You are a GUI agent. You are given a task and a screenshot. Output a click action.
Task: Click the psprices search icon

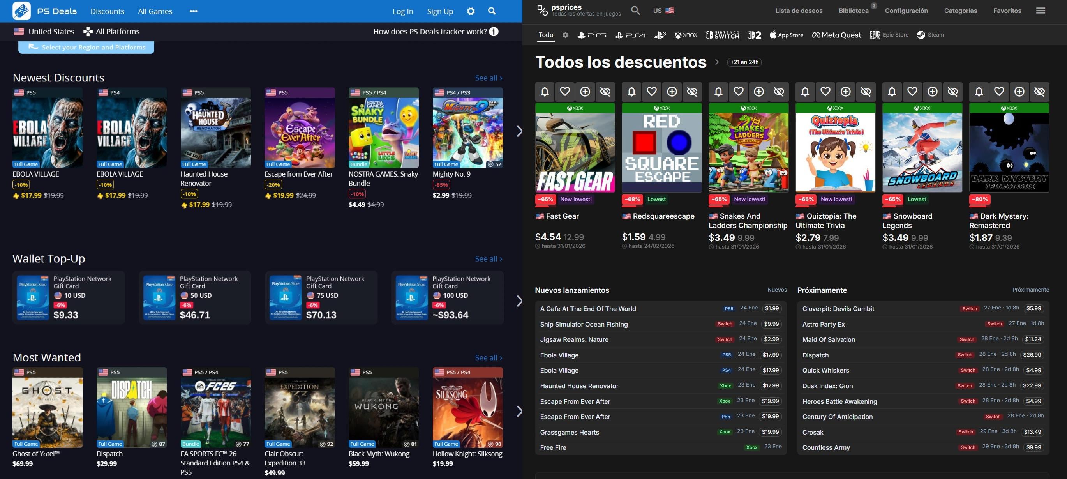pos(635,11)
